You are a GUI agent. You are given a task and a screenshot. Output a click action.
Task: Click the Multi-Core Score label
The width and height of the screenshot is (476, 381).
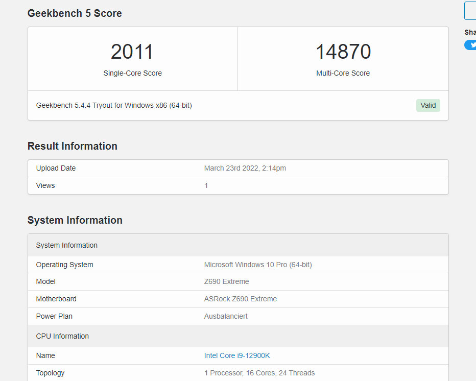tap(343, 73)
